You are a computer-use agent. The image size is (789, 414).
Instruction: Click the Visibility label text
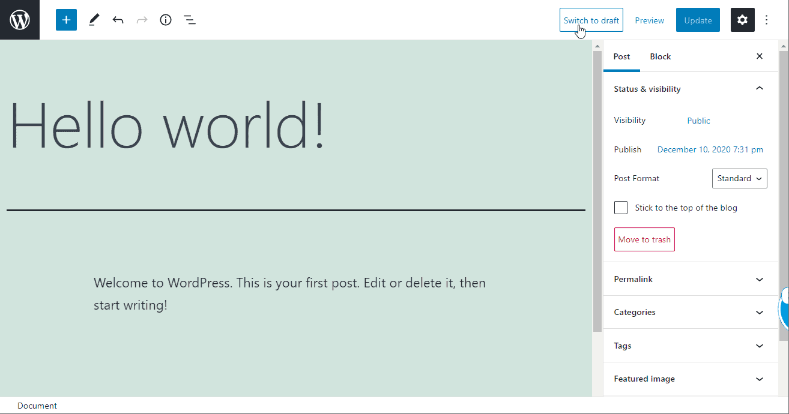coord(629,120)
